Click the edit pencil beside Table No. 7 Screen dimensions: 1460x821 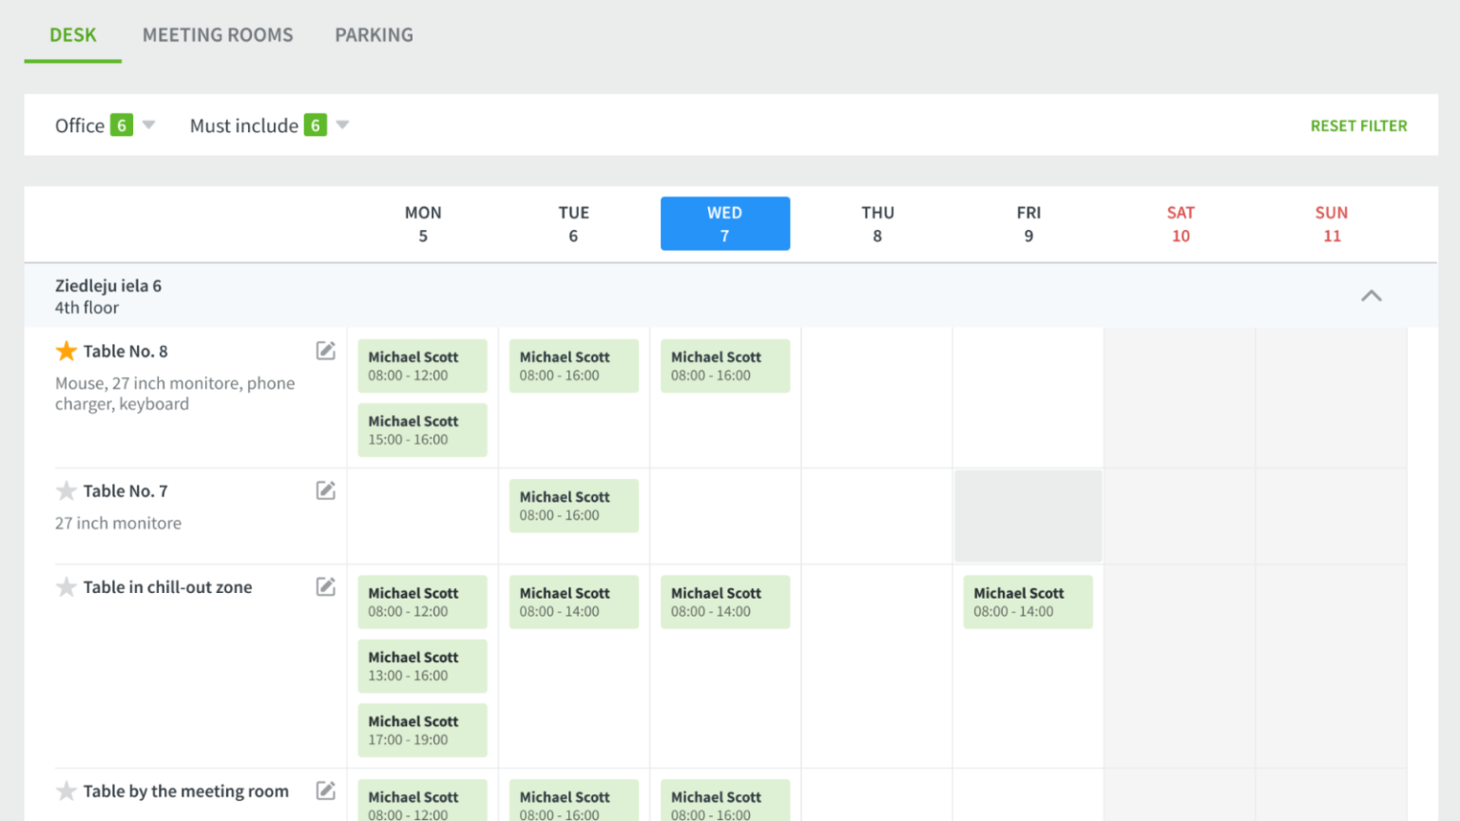tap(325, 490)
